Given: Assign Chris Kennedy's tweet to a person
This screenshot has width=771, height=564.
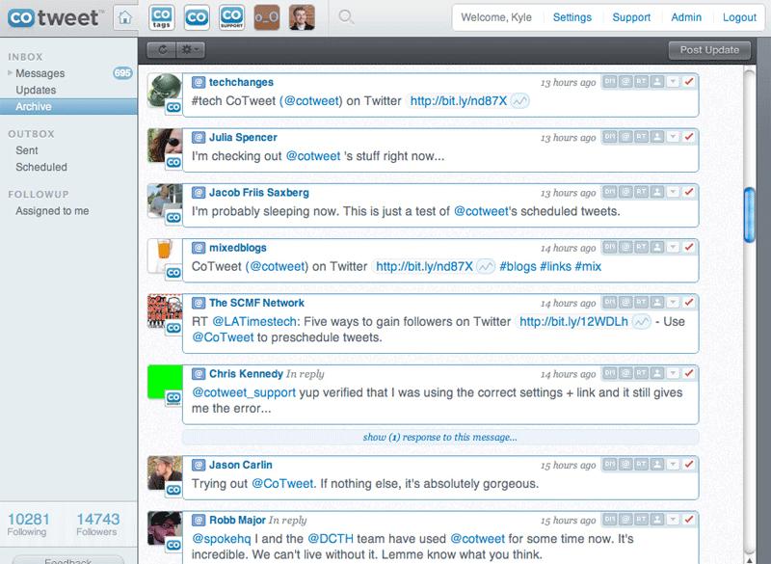Looking at the screenshot, I should coord(657,373).
